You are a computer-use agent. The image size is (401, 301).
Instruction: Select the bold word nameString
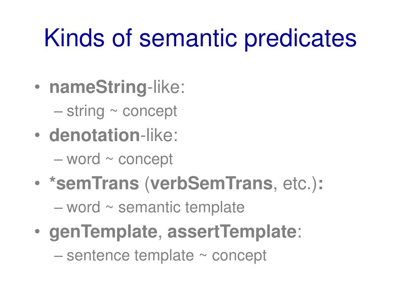98,87
